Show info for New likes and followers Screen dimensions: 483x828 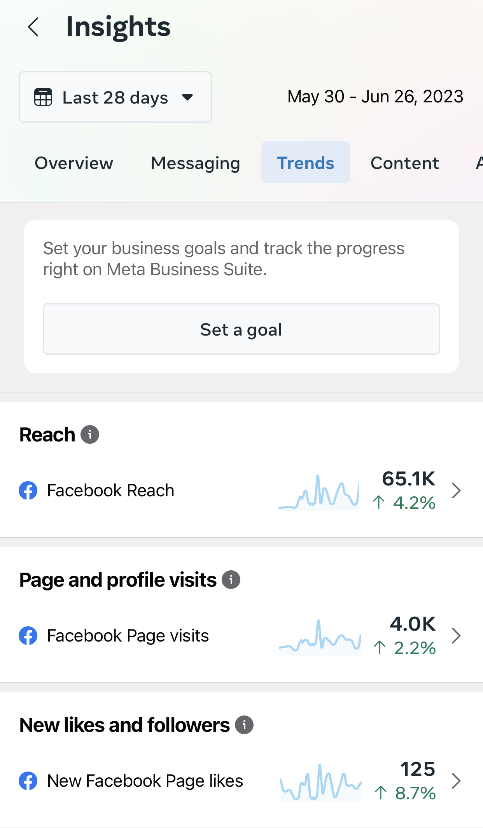(244, 725)
